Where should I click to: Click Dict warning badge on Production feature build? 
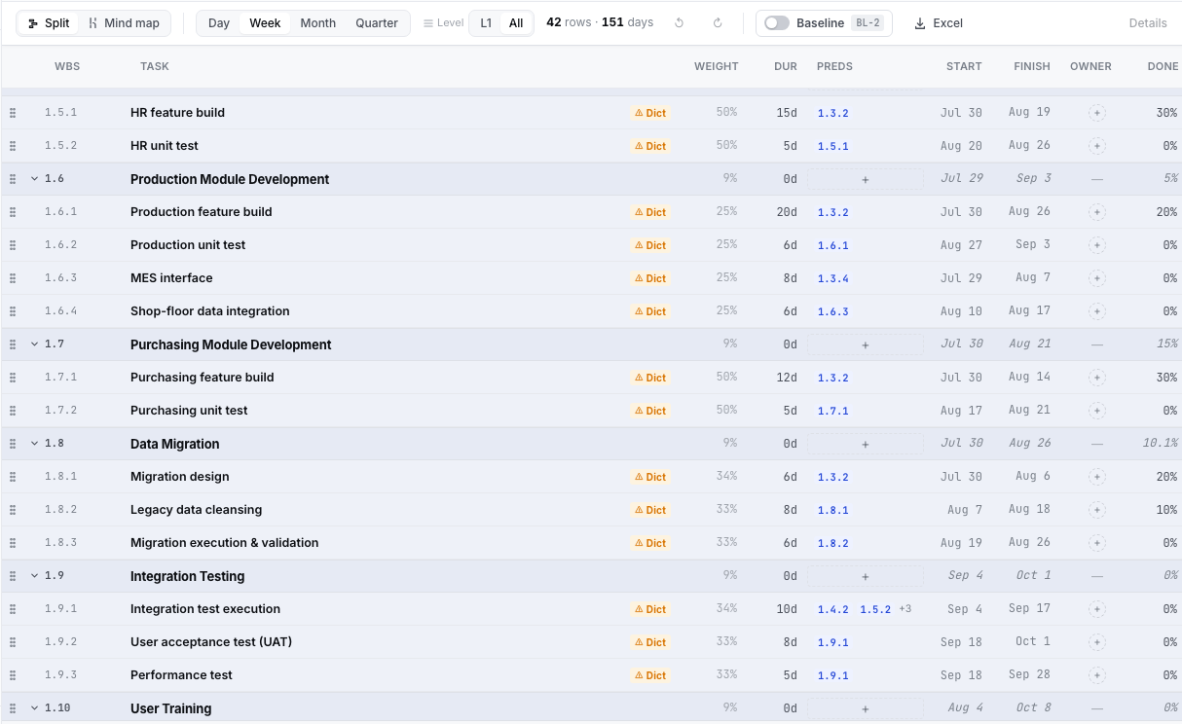tap(650, 212)
